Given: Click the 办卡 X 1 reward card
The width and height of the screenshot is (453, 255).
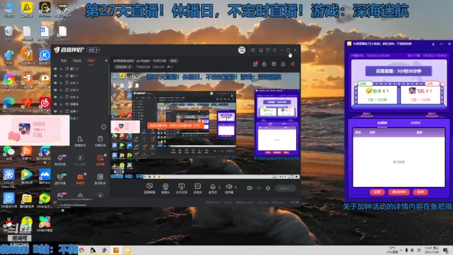Looking at the screenshot, I should [x=377, y=95].
